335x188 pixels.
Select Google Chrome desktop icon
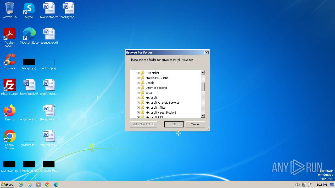pos(9,140)
